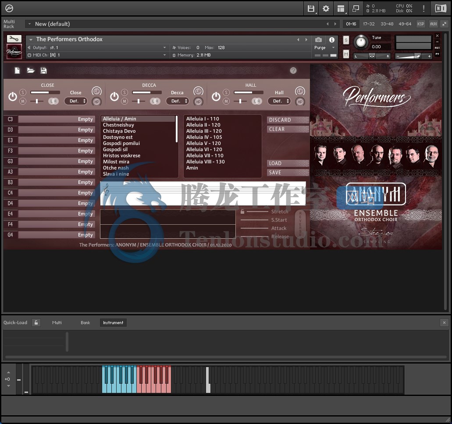Select rack page 01-16
452x424 pixels.
(351, 24)
